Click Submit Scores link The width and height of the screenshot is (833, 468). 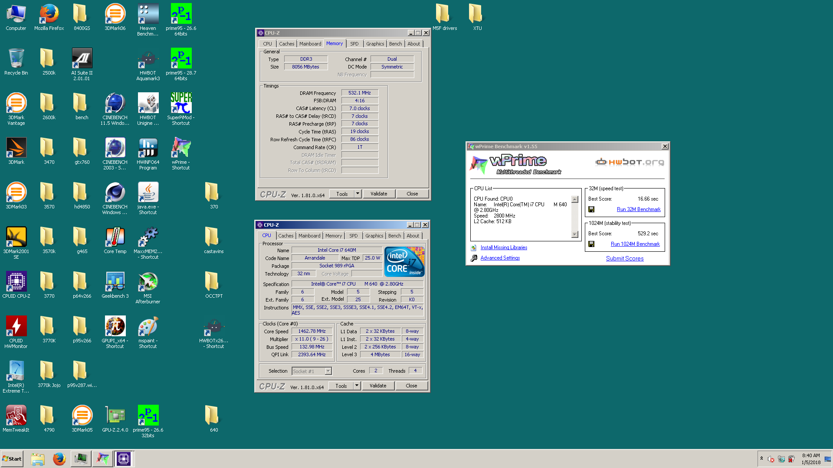coord(625,259)
